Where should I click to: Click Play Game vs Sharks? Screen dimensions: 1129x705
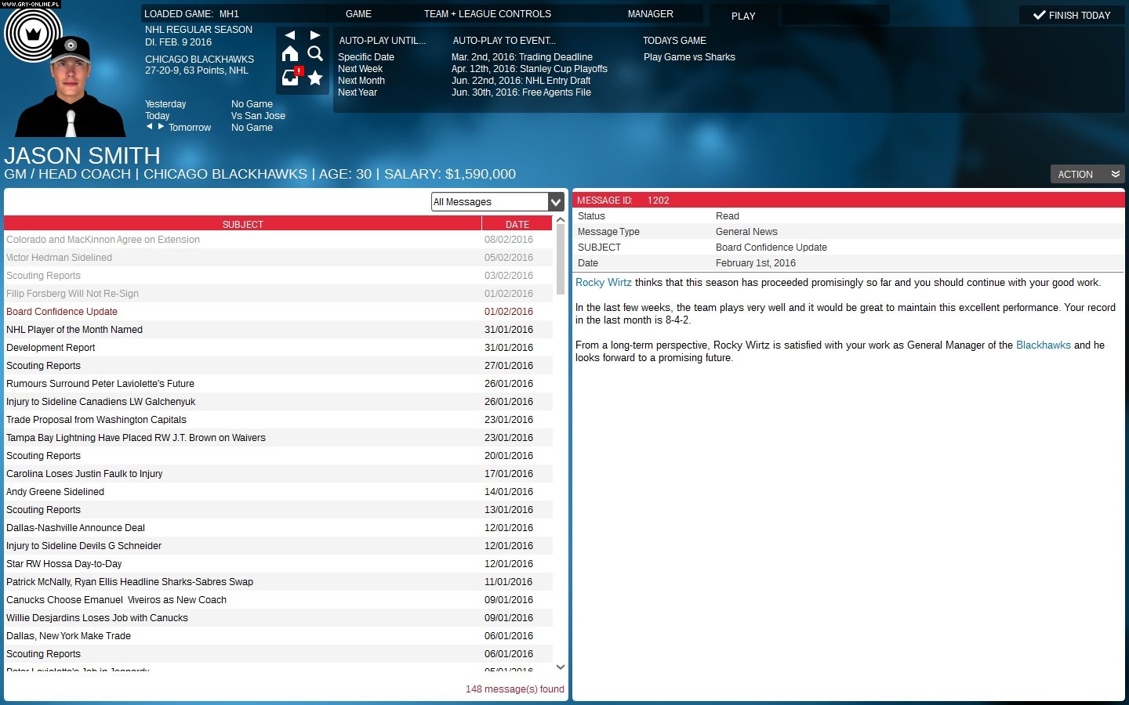[689, 57]
